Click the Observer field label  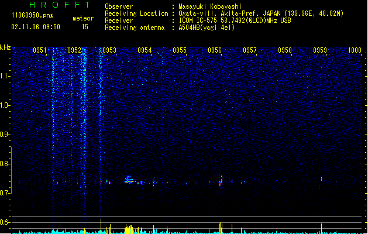(119, 6)
